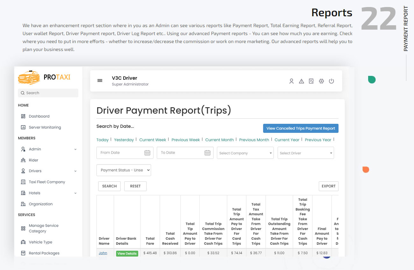Choose the Previous Year filter
The height and width of the screenshot is (270, 414).
[x=318, y=140]
